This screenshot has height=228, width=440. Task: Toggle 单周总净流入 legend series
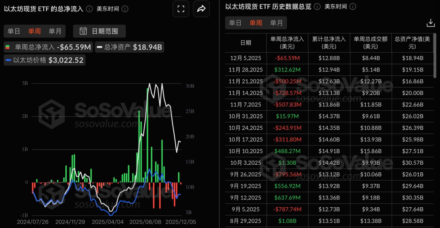tap(48, 47)
